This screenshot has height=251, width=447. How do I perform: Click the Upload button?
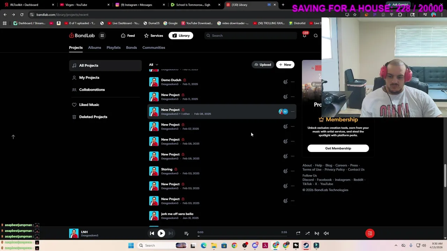pyautogui.click(x=263, y=64)
